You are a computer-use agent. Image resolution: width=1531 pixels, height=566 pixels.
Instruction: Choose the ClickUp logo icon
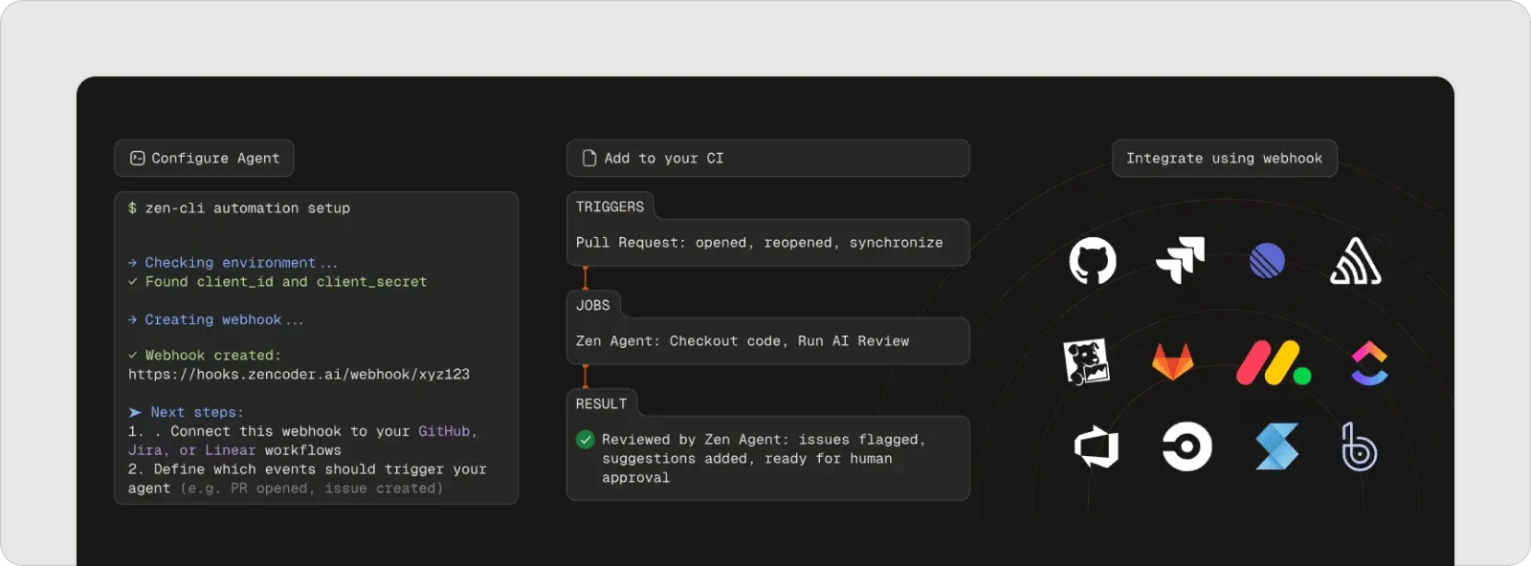[1369, 363]
